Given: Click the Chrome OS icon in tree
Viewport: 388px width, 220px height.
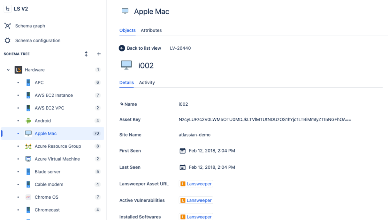Looking at the screenshot, I should click(28, 197).
